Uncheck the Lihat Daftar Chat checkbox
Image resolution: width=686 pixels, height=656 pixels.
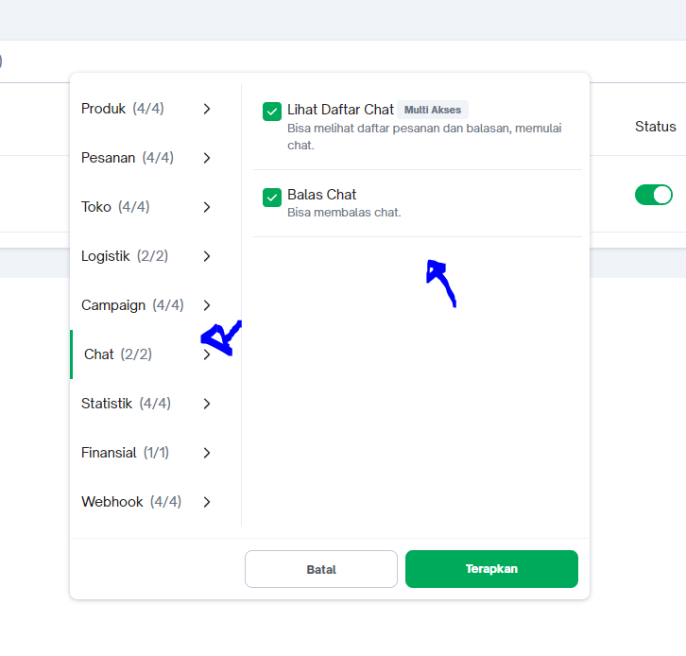[272, 112]
